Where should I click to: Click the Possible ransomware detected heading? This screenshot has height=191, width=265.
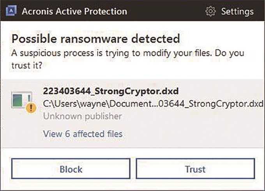pyautogui.click(x=95, y=39)
